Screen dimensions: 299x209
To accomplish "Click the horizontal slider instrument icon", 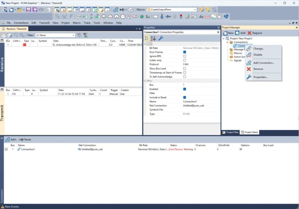I will [168, 17].
